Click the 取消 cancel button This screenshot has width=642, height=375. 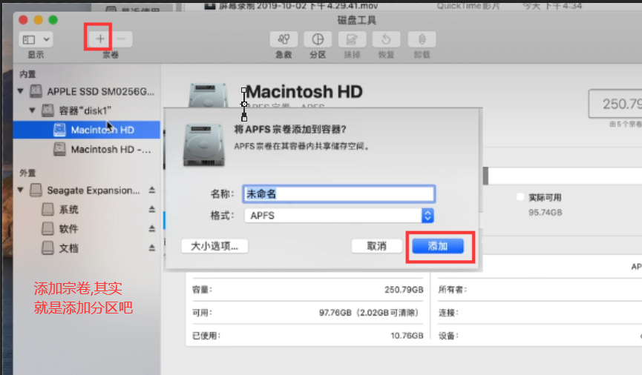pos(377,246)
